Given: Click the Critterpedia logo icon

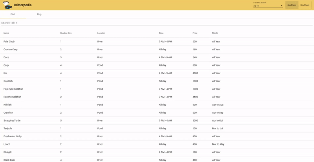Looking at the screenshot, I should 7,5.
